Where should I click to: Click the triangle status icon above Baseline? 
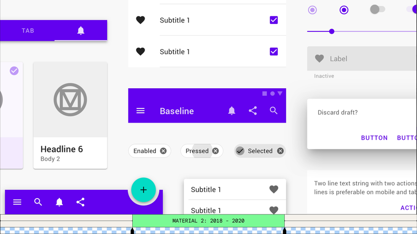click(x=280, y=93)
